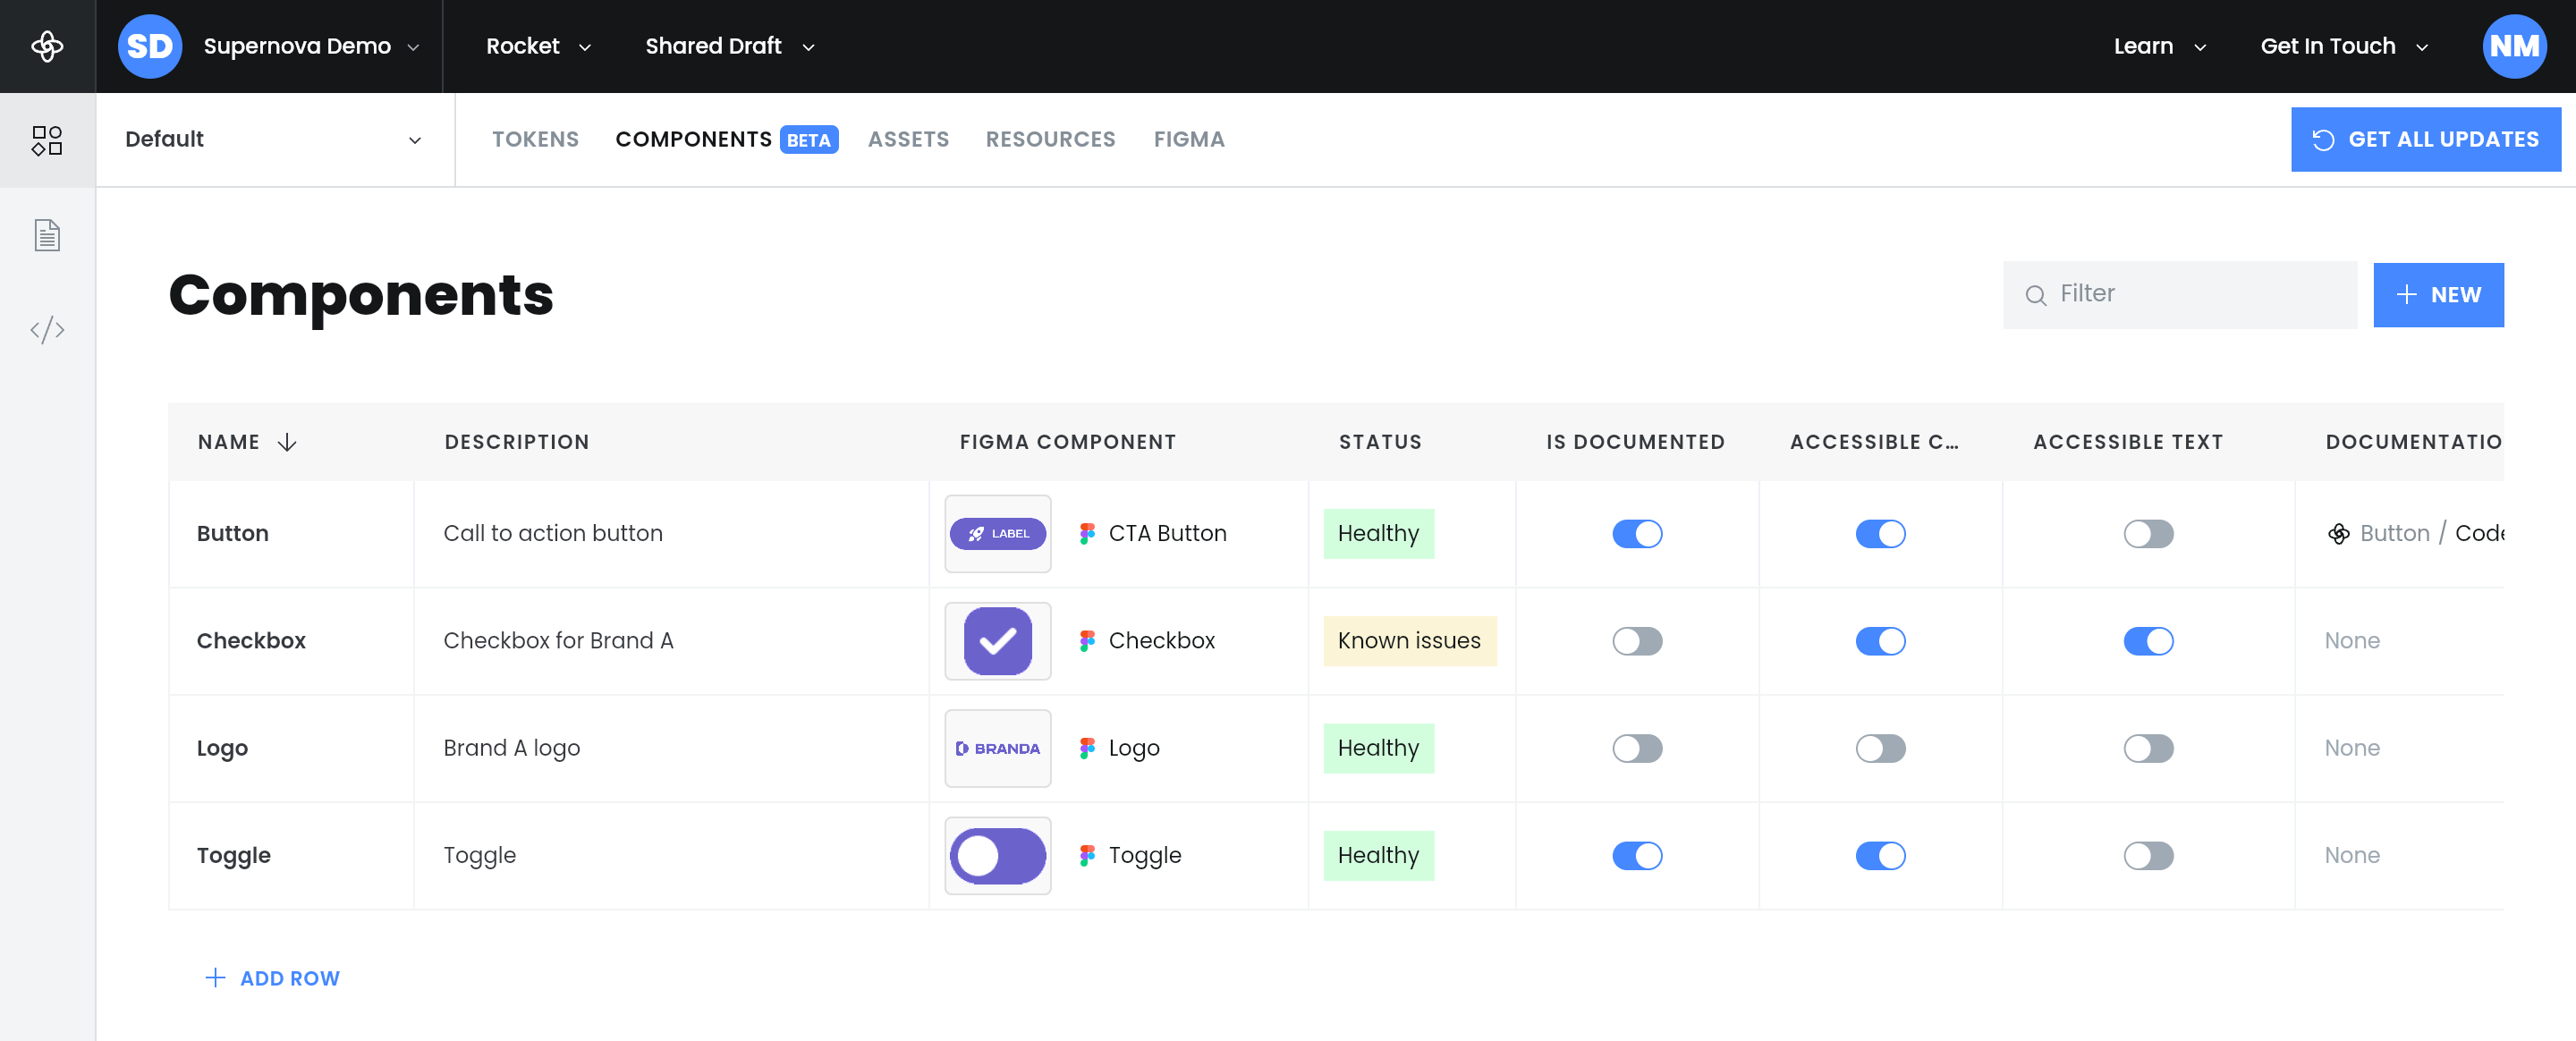Enable Accessible Text for Button

tap(2148, 534)
